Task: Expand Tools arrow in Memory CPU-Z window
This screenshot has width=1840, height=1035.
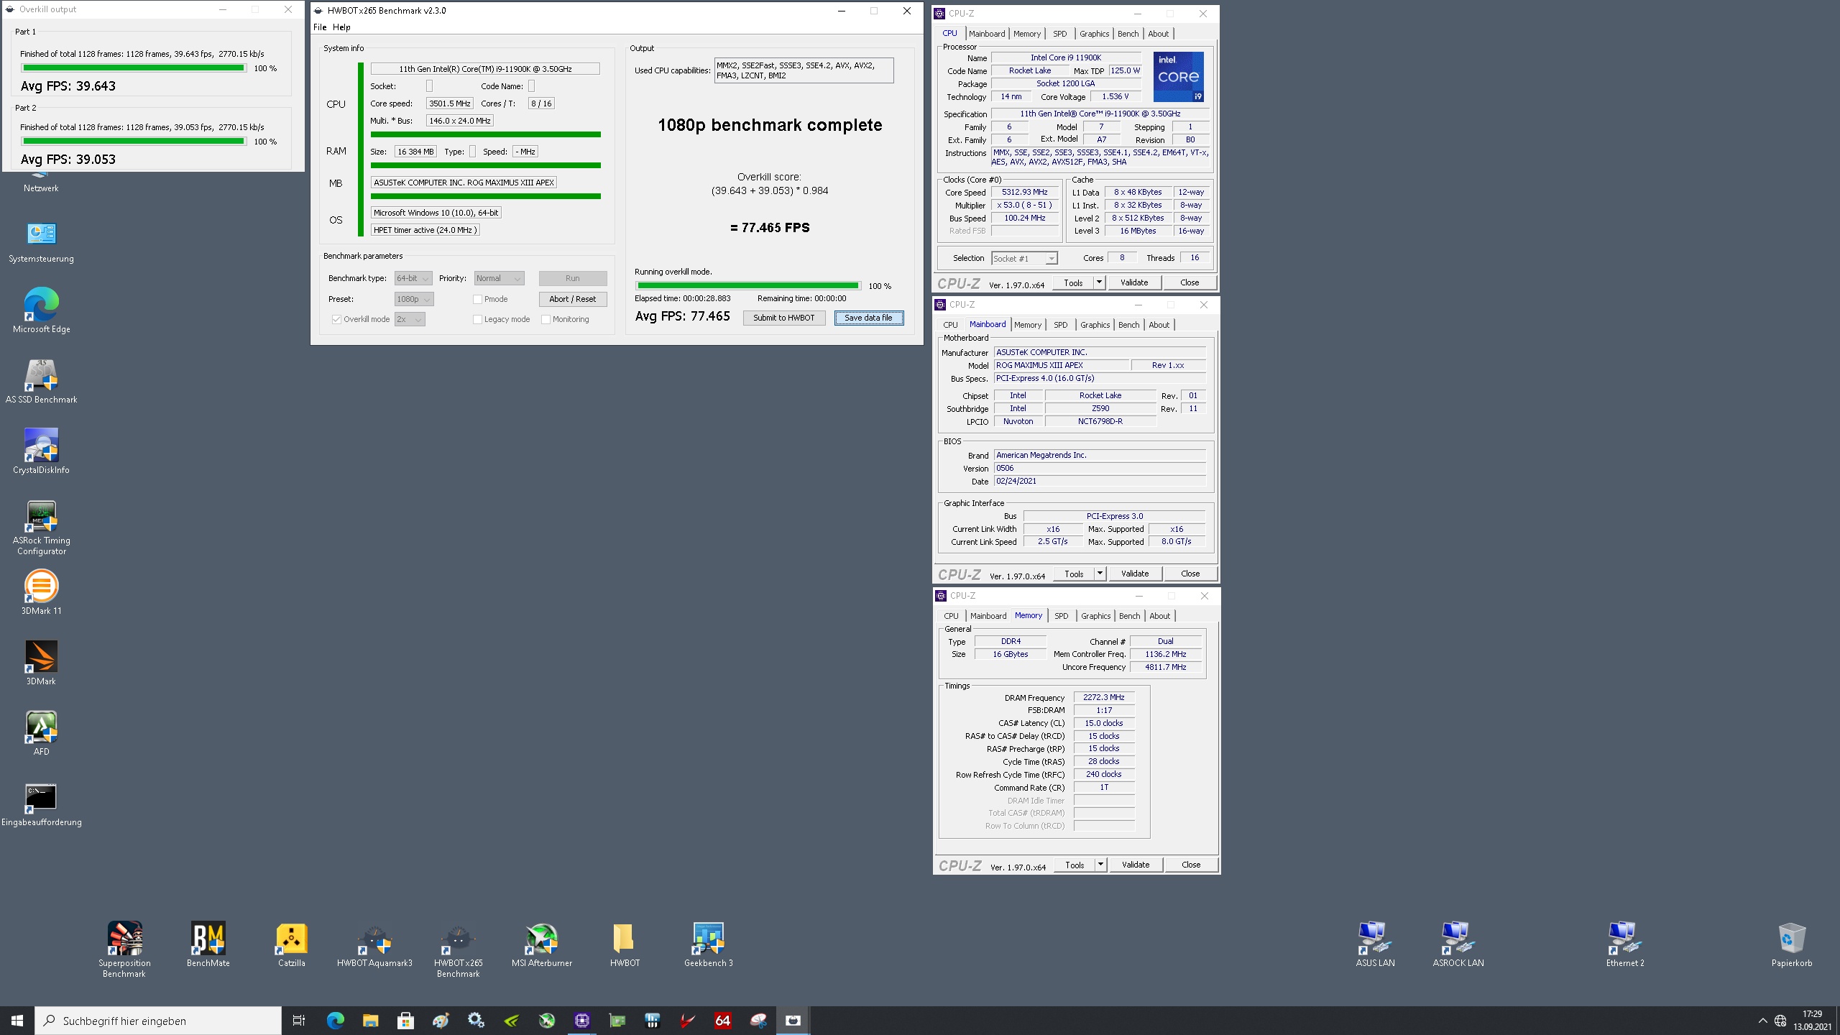Action: click(1100, 865)
